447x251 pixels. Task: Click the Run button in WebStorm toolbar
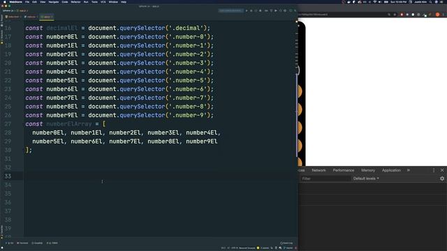click(247, 10)
